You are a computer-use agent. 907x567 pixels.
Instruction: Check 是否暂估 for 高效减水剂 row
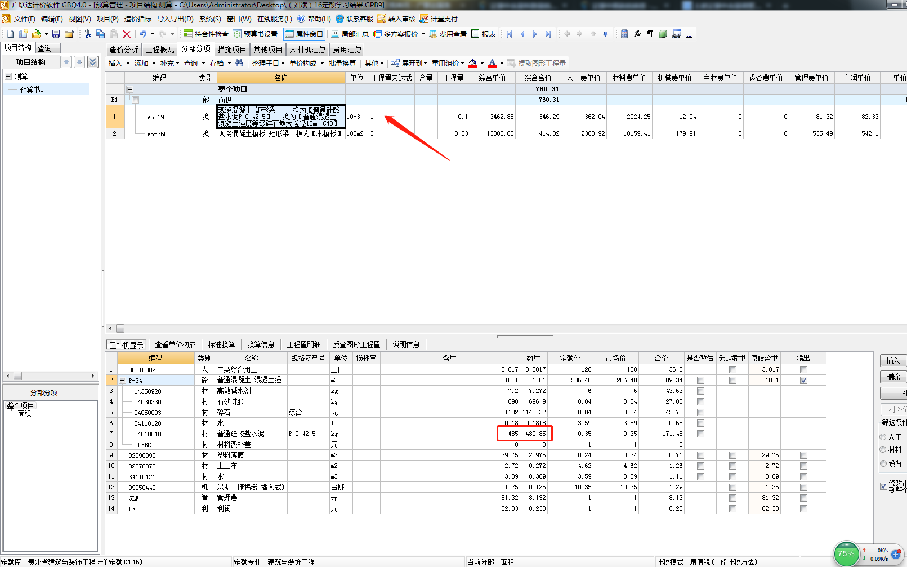coord(700,391)
